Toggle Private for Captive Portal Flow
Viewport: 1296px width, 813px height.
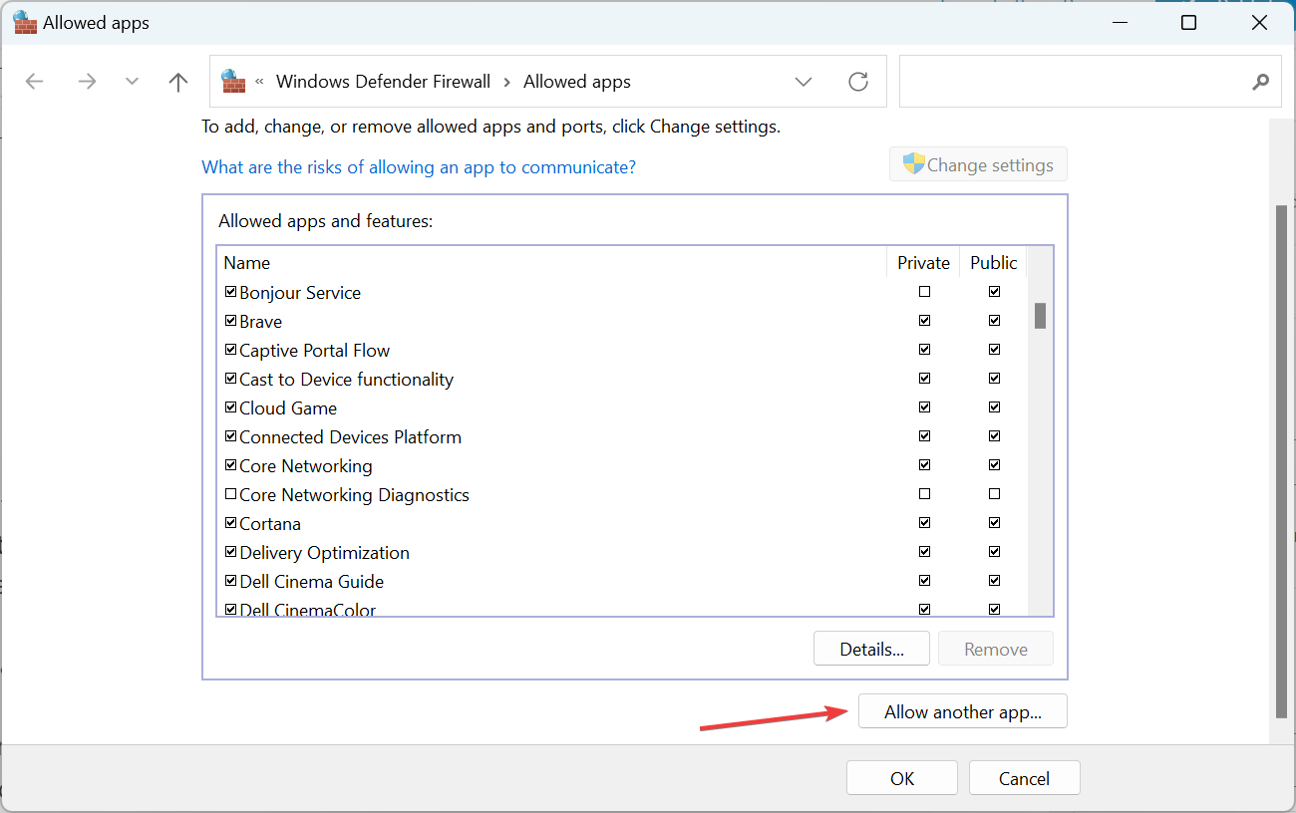click(924, 350)
